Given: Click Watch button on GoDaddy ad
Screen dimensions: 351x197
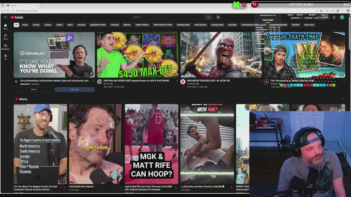Looking at the screenshot, I should pyautogui.click(x=34, y=89).
